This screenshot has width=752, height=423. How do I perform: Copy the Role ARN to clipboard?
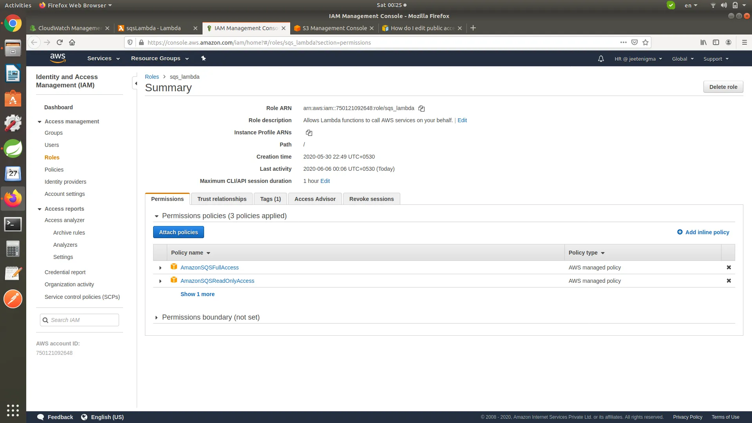click(x=421, y=108)
